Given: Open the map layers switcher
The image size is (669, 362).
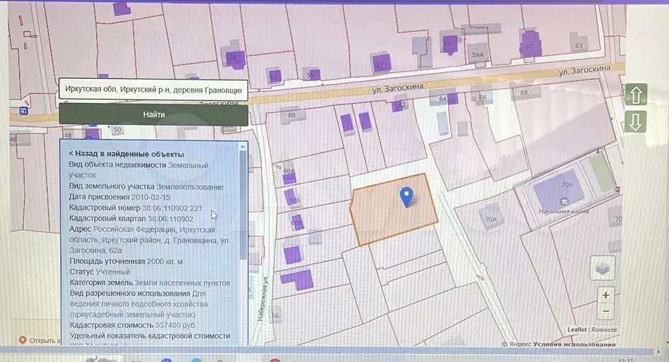Looking at the screenshot, I should coord(602,268).
